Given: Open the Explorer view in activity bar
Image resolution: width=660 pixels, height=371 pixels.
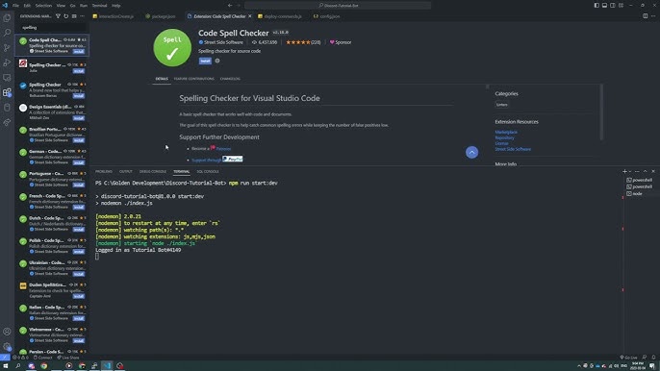Looking at the screenshot, I should (x=7, y=17).
